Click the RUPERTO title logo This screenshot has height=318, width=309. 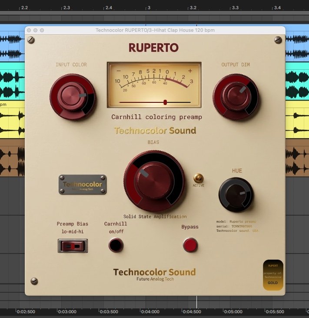coord(153,47)
